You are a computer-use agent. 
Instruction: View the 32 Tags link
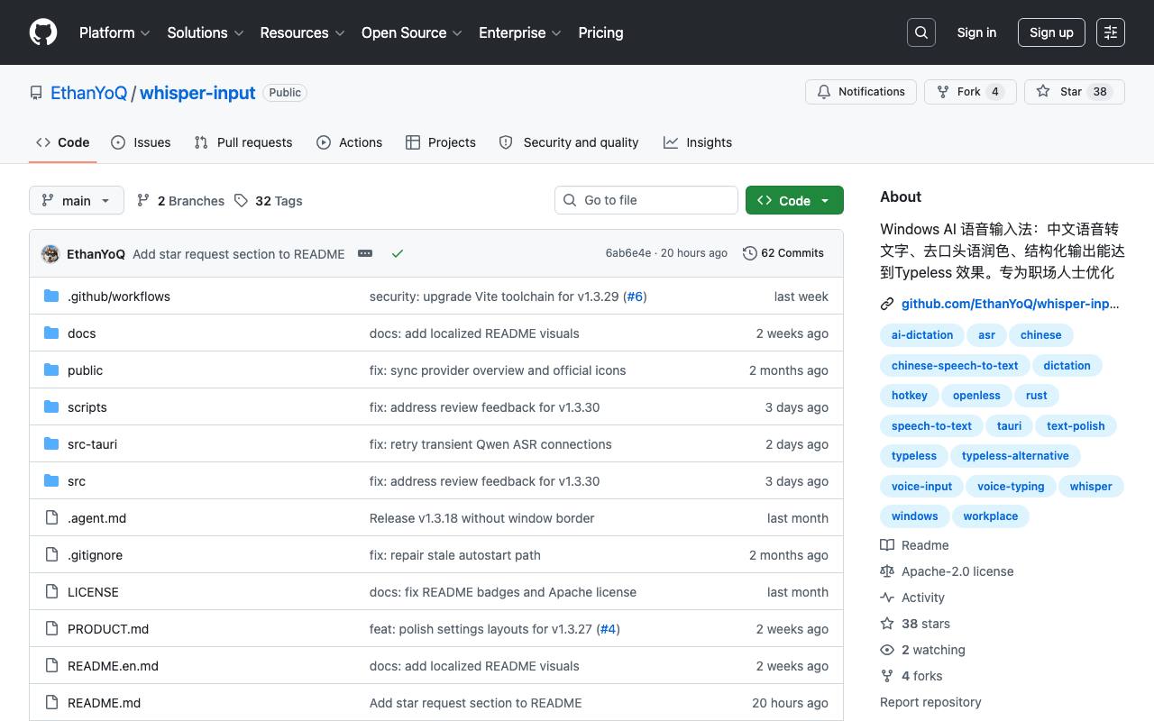[268, 200]
